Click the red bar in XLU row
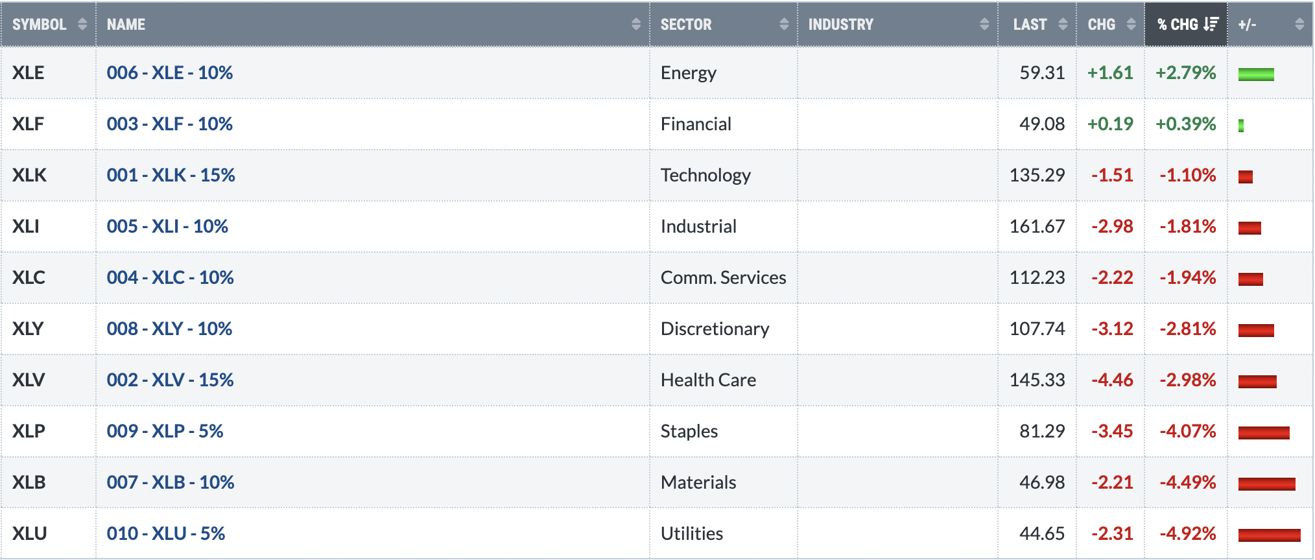The height and width of the screenshot is (560, 1315). 1270,535
